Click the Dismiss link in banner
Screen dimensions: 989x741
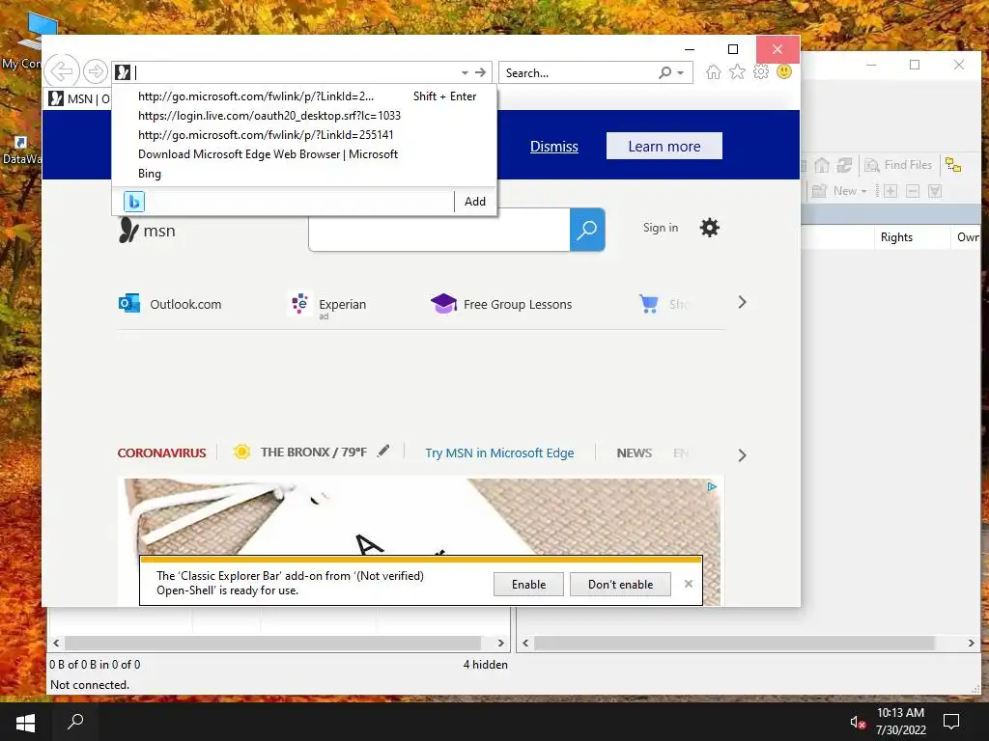pos(553,147)
